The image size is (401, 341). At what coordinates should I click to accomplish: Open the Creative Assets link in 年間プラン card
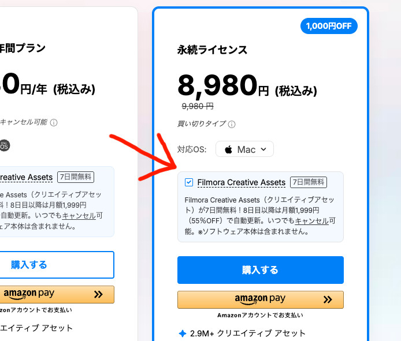point(26,177)
